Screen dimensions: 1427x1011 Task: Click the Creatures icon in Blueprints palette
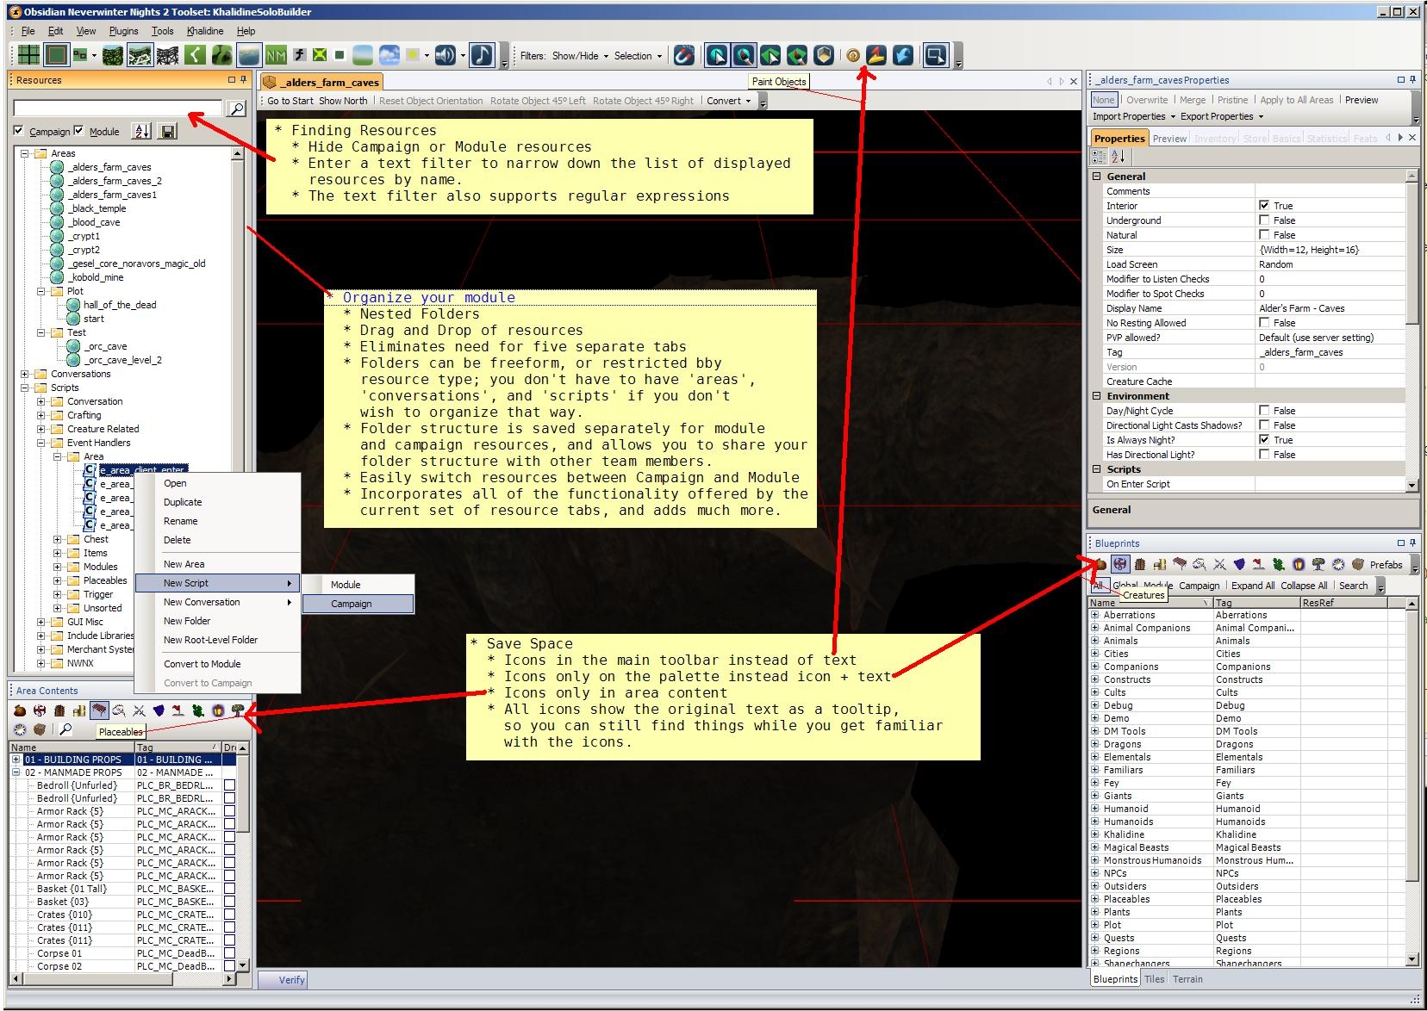1119,565
